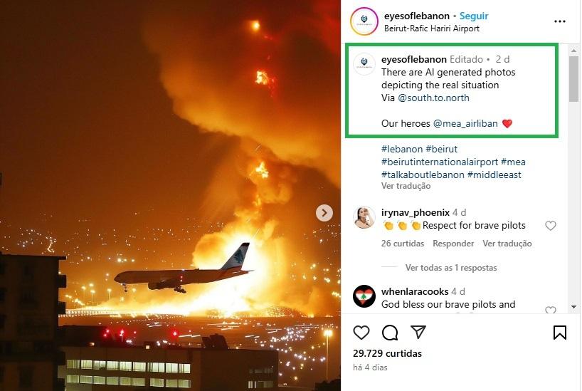The image size is (582, 391).
Task: Follow the account with Seguir
Action: [474, 16]
